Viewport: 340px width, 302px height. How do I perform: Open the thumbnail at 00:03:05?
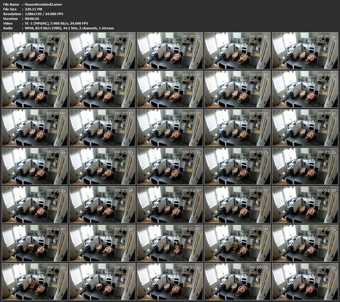(x=102, y=166)
